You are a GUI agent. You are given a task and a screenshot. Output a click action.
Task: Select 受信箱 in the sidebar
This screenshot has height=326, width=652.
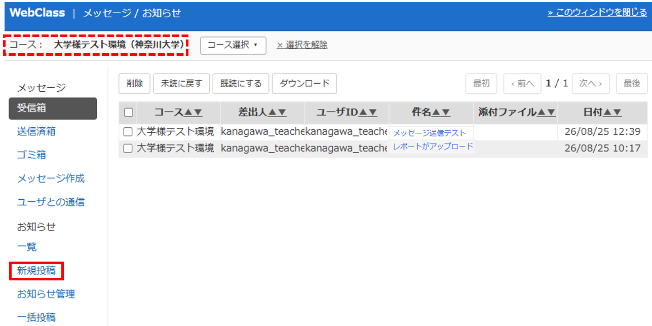point(53,108)
